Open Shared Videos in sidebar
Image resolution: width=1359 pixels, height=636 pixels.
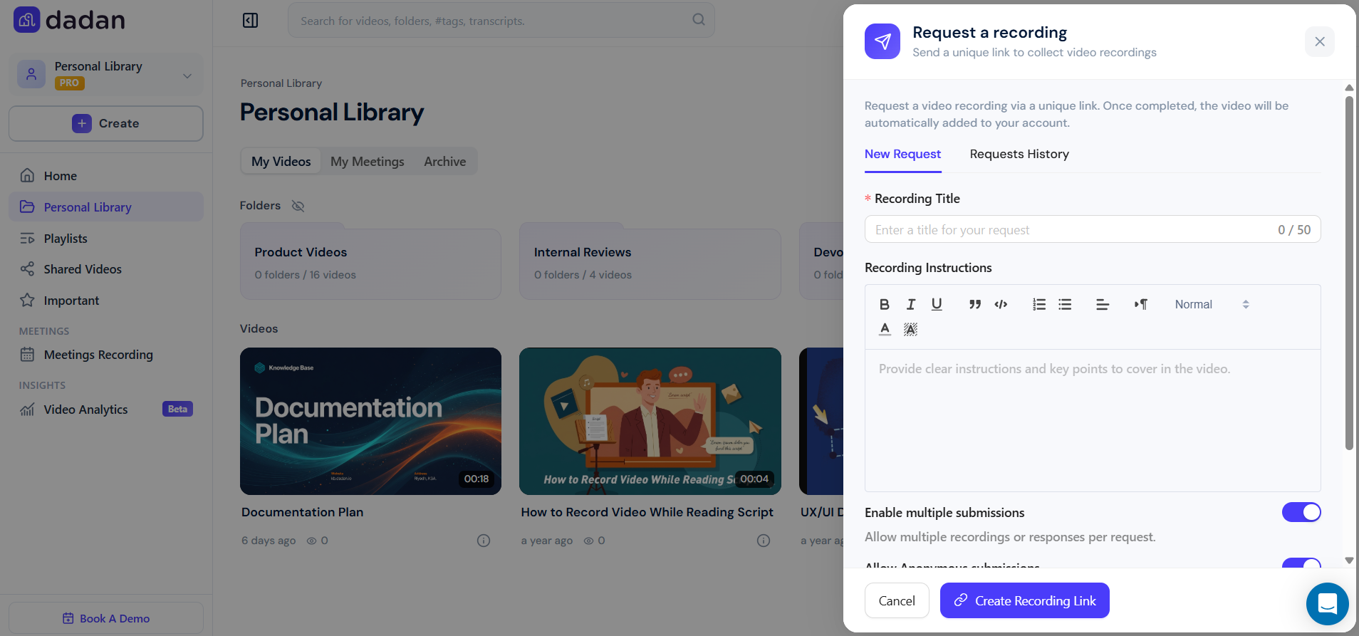(x=106, y=269)
